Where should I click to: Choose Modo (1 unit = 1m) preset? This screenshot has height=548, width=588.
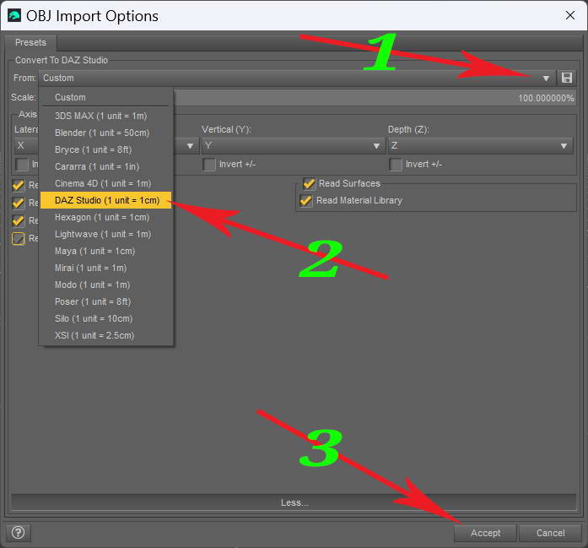coord(106,285)
